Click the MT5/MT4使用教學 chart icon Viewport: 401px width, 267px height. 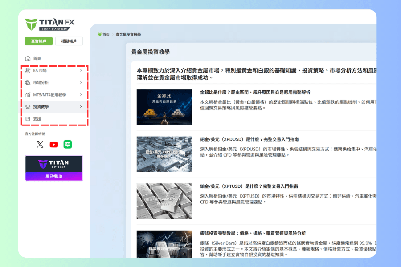click(28, 94)
